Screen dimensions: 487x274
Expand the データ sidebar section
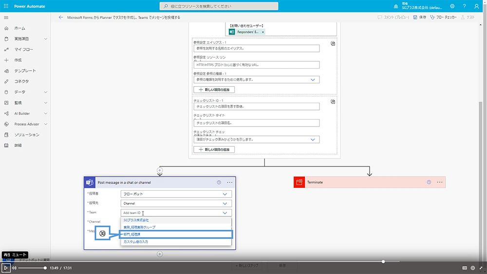[46, 92]
